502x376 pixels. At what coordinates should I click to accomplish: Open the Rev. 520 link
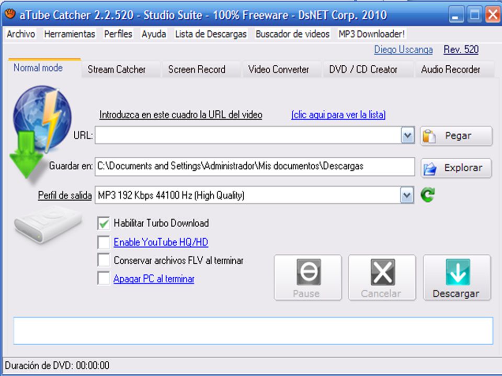461,50
